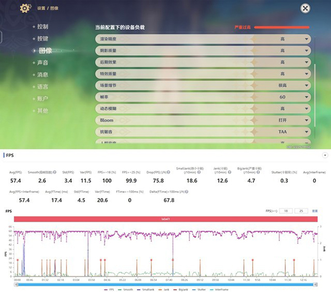Screen dimensions: 331x292
Task: Click the red label1 bar
Action: coord(165,220)
